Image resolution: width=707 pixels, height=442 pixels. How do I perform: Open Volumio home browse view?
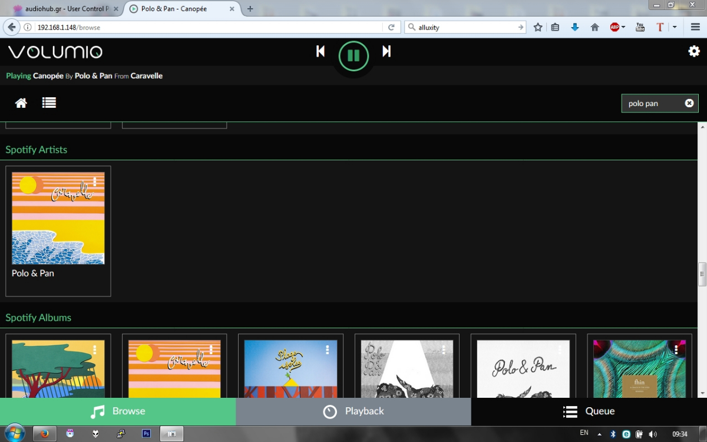pyautogui.click(x=21, y=102)
